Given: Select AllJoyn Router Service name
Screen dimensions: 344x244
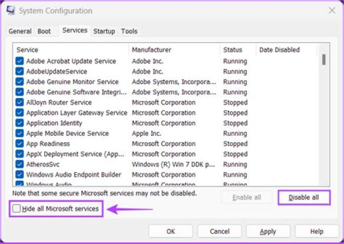Looking at the screenshot, I should pyautogui.click(x=59, y=102).
